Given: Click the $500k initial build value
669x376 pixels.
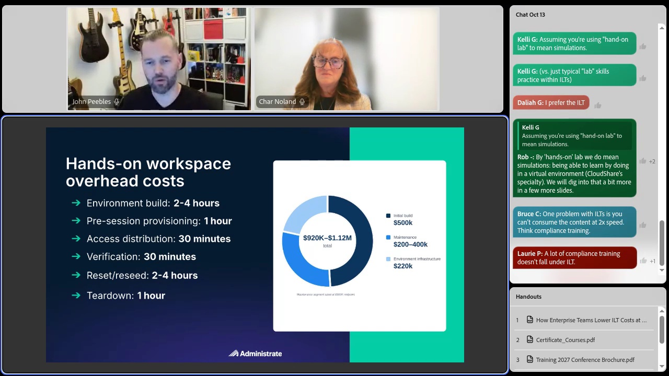Looking at the screenshot, I should click(x=403, y=223).
